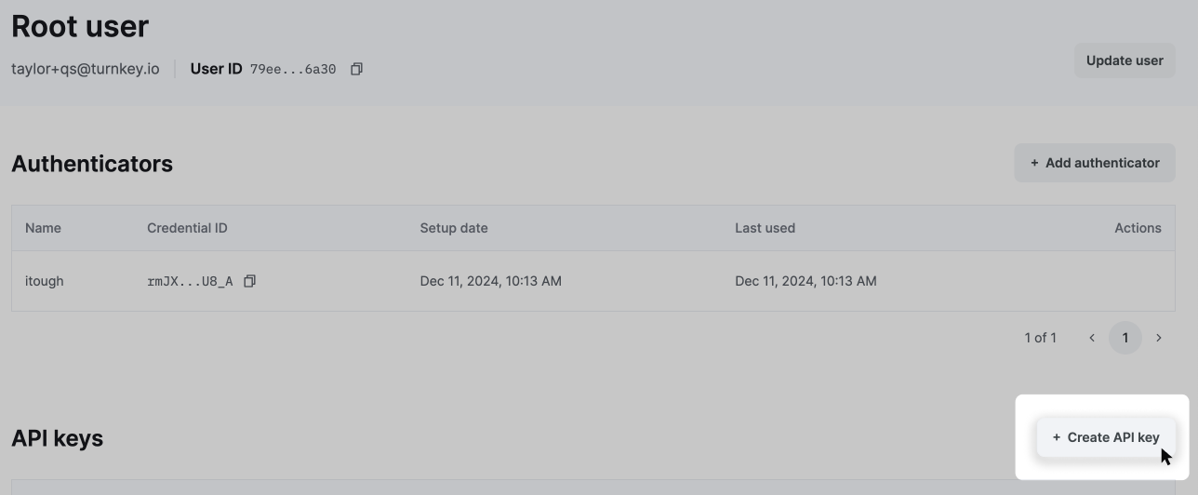Copy the User ID to clipboard
The height and width of the screenshot is (495, 1198).
(x=356, y=69)
